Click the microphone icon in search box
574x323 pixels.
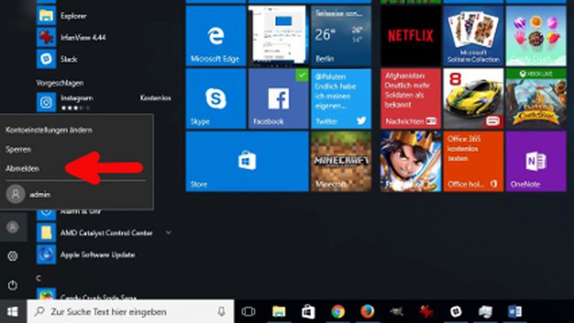point(221,311)
